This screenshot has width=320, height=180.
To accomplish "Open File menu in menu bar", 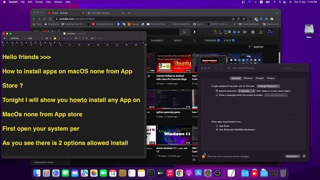I will [x=22, y=2].
